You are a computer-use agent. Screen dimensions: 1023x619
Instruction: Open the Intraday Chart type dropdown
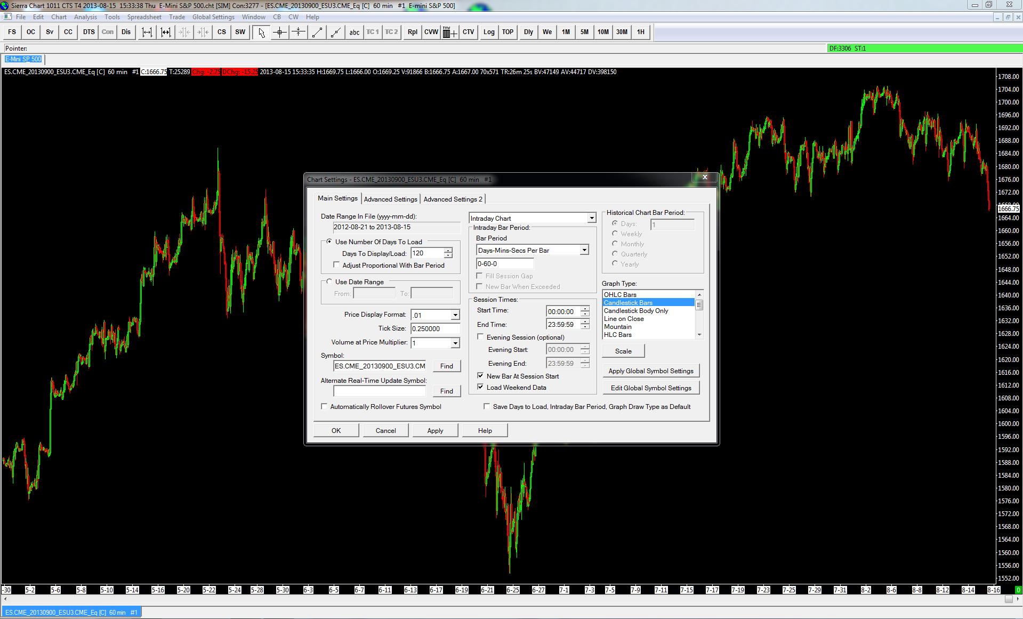[591, 218]
